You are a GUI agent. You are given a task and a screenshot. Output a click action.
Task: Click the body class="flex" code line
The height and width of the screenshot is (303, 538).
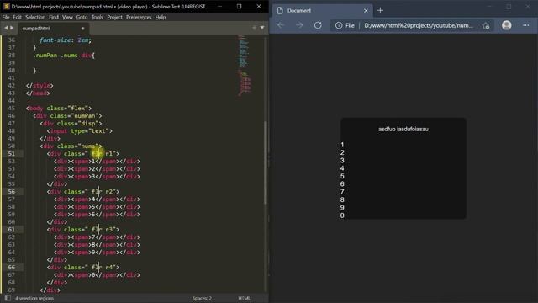click(59, 109)
